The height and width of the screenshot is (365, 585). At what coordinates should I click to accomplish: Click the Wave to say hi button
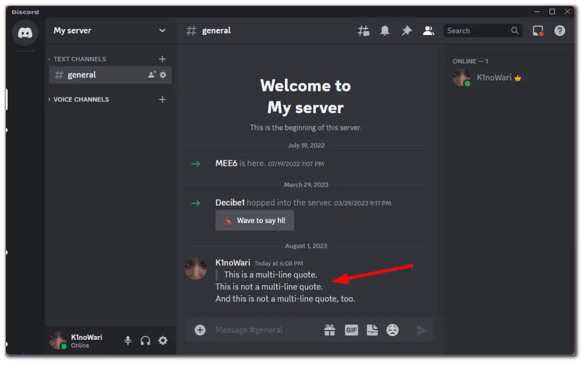(254, 221)
